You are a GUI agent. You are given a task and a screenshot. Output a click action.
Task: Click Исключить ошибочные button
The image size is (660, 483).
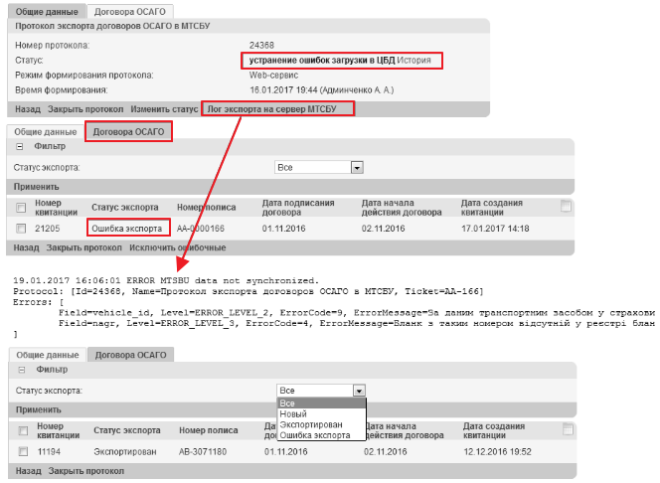click(x=178, y=247)
